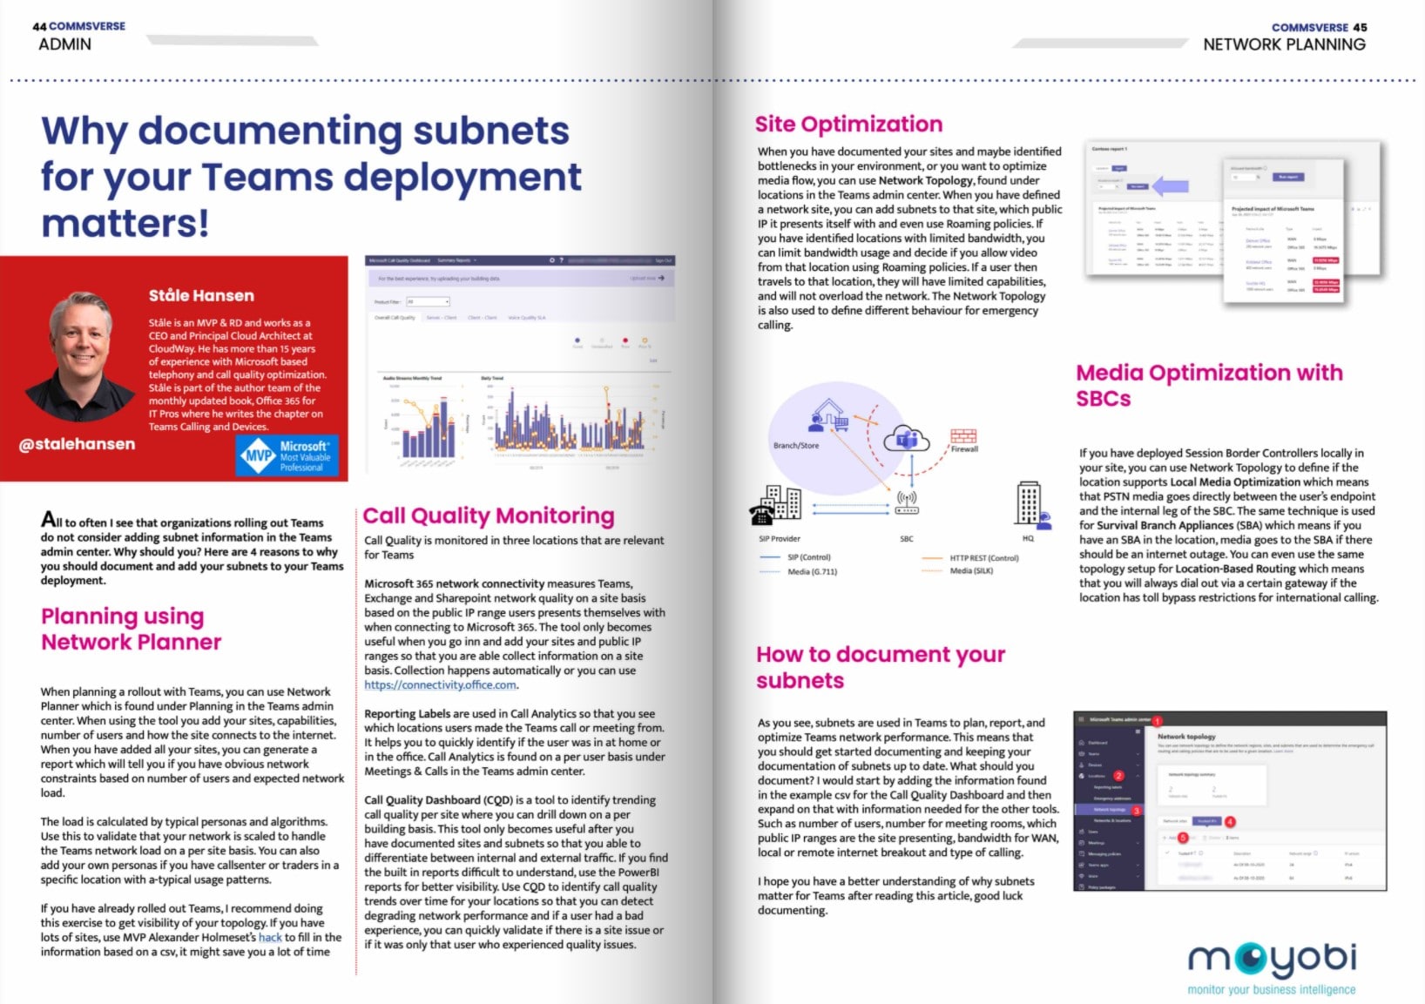The width and height of the screenshot is (1425, 1004).
Task: Click the NETWORK PLANNING page header
Action: pyautogui.click(x=1284, y=44)
